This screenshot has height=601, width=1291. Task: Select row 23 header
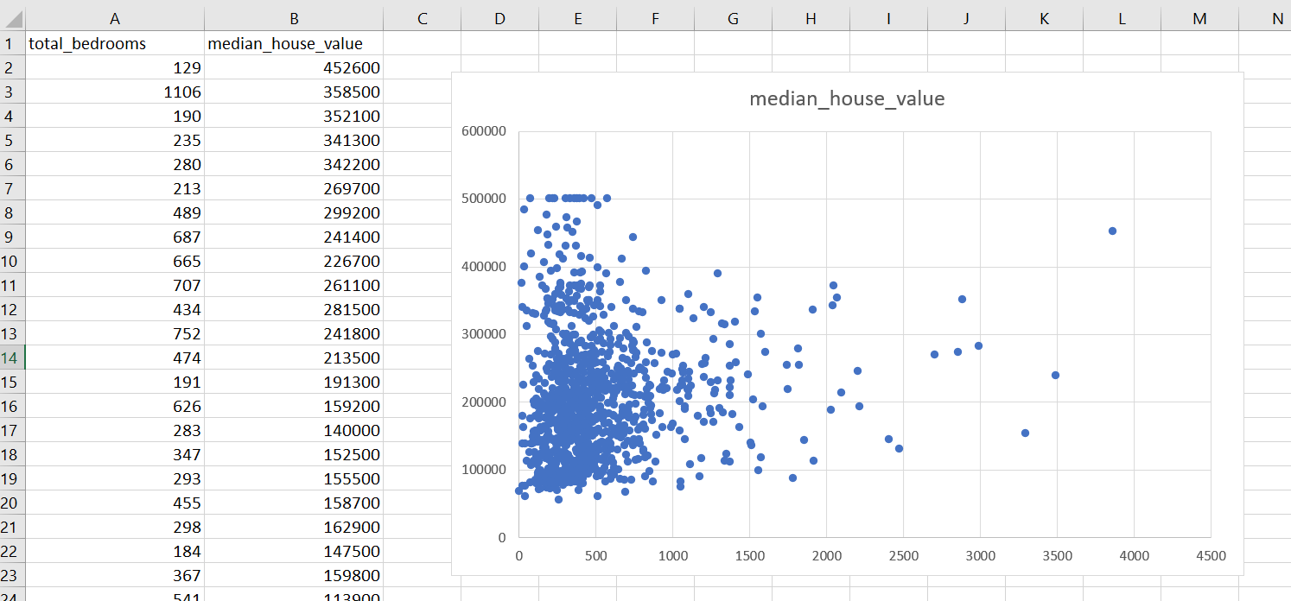tap(13, 575)
